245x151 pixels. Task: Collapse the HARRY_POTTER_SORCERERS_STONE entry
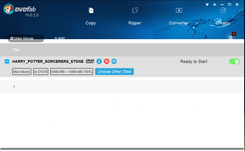pyautogui.click(x=7, y=61)
